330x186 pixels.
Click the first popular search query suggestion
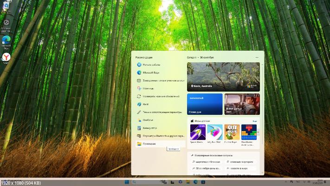(207, 162)
